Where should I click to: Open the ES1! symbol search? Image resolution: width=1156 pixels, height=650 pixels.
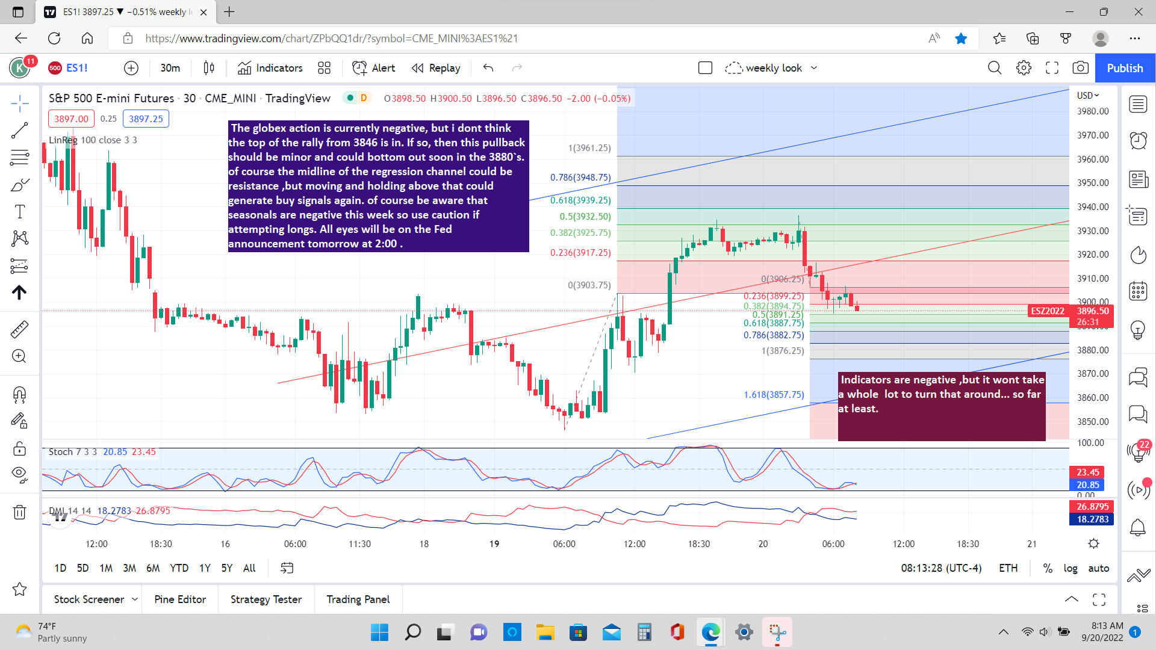(69, 68)
